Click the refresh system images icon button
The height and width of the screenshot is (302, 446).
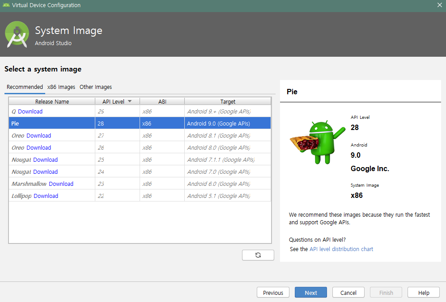[258, 255]
